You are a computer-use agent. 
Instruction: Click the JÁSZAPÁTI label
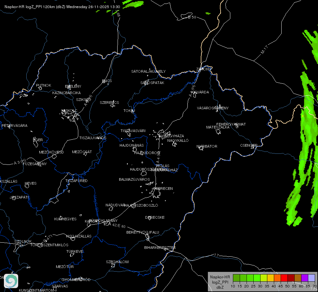point(19,197)
